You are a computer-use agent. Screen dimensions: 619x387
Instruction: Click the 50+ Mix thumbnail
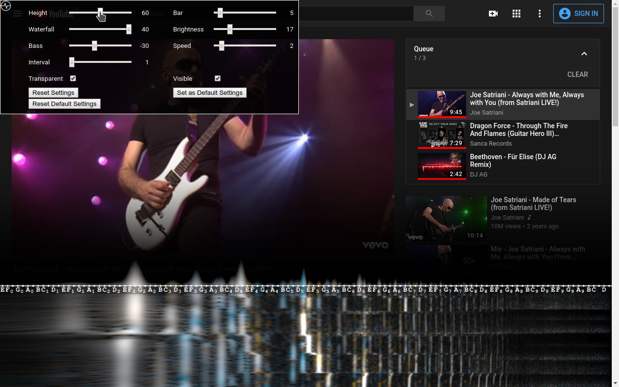click(x=446, y=261)
